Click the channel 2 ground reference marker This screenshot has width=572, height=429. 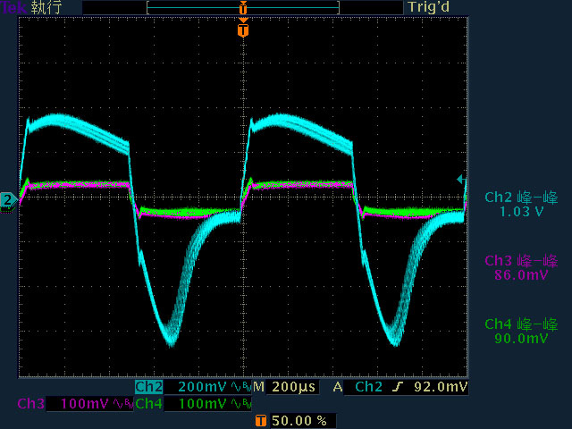[8, 200]
